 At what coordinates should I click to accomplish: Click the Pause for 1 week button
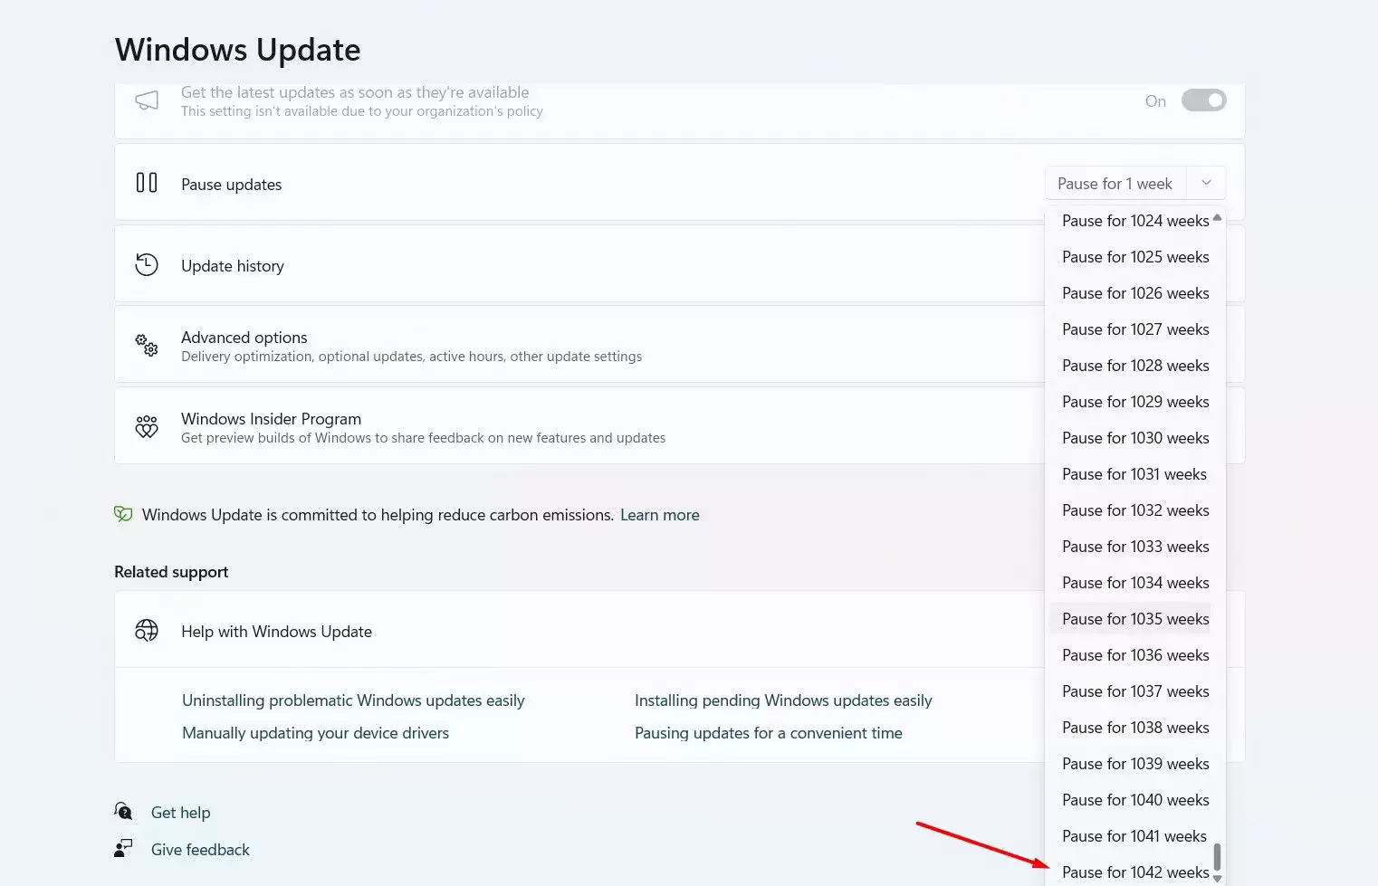(1115, 183)
